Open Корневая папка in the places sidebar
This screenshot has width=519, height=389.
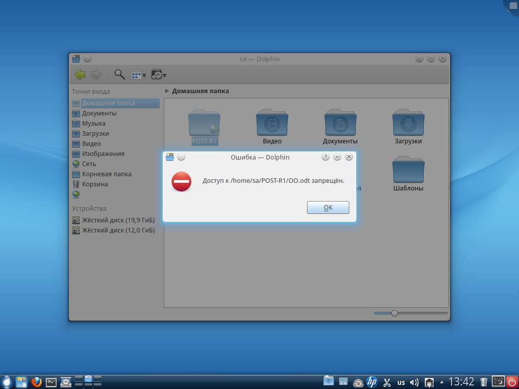click(x=116, y=174)
